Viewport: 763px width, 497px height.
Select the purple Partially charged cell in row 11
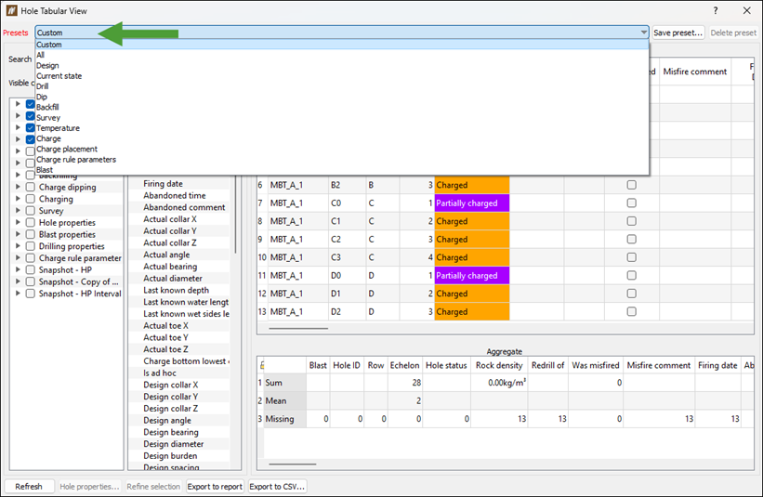coord(471,276)
